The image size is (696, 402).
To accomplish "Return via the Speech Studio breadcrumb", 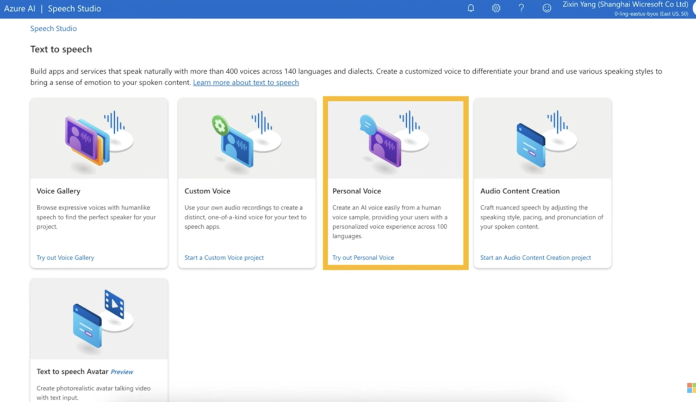I will click(x=53, y=28).
